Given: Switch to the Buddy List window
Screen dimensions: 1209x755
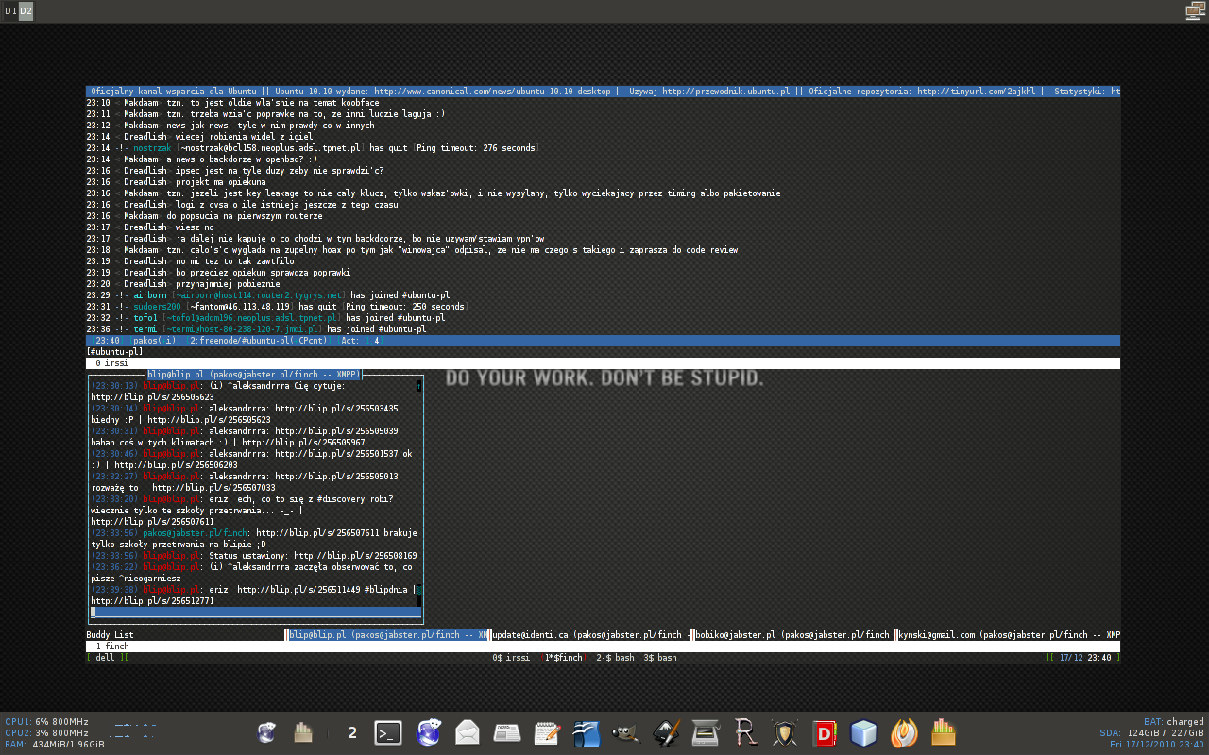Looking at the screenshot, I should coord(111,635).
